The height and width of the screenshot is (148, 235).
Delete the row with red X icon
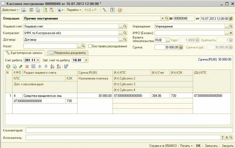click(27, 66)
